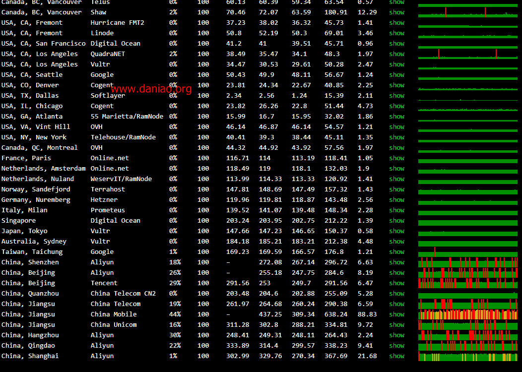Open 'show' link for Italy, Milan
The height and width of the screenshot is (372, 522).
(x=397, y=210)
